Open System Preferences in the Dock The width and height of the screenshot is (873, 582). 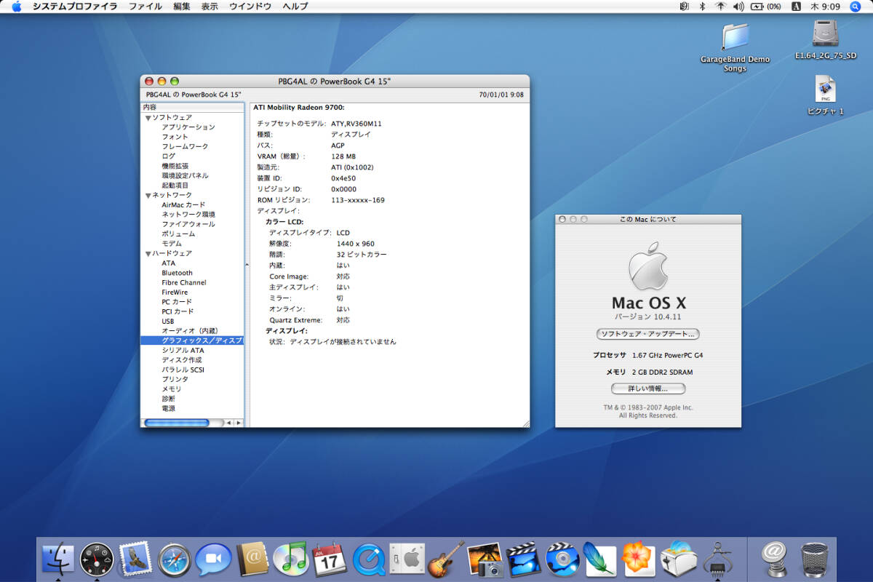pyautogui.click(x=406, y=559)
